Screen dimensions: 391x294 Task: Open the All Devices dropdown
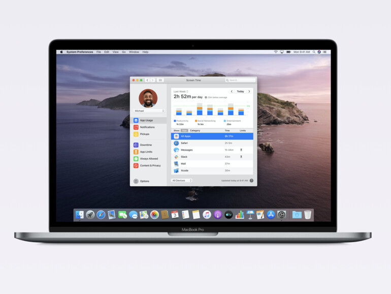tap(182, 181)
